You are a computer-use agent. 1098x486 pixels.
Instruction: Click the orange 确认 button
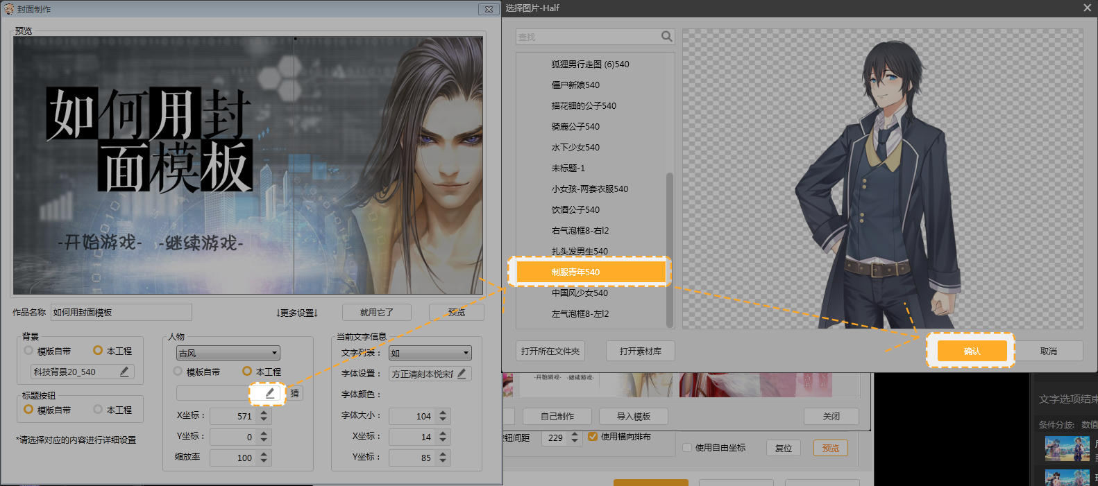click(x=972, y=351)
